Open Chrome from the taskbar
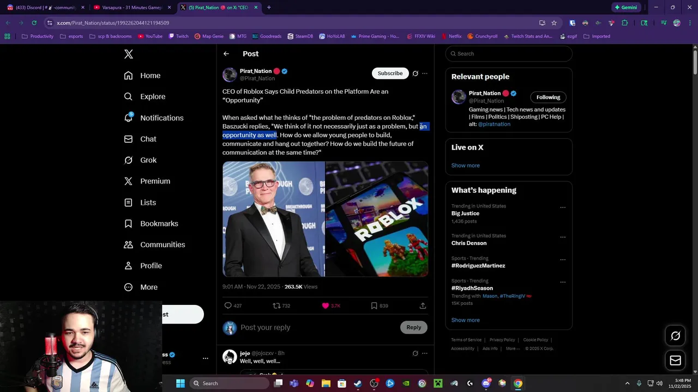Viewport: 698px width, 392px height. [x=518, y=383]
